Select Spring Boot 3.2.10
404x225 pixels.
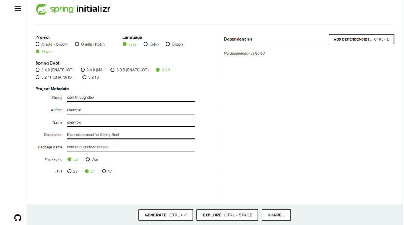pos(90,77)
